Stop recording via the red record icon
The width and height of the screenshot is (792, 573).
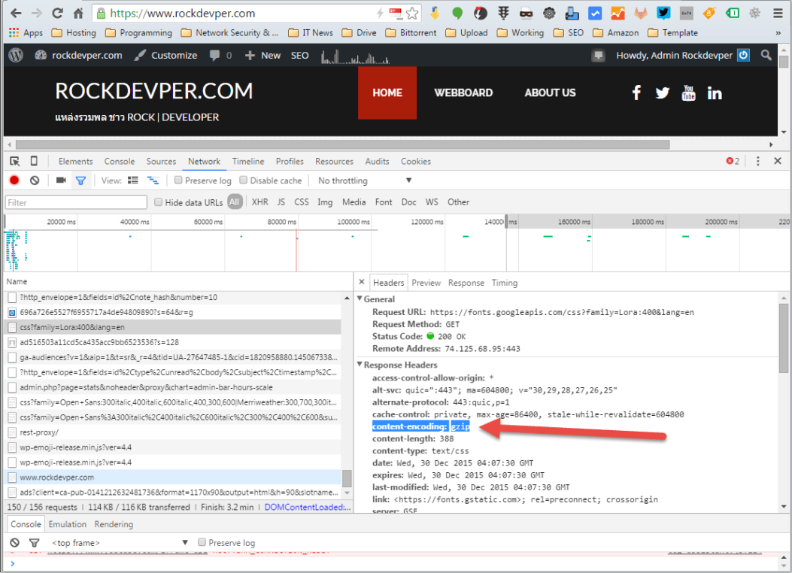click(x=13, y=180)
